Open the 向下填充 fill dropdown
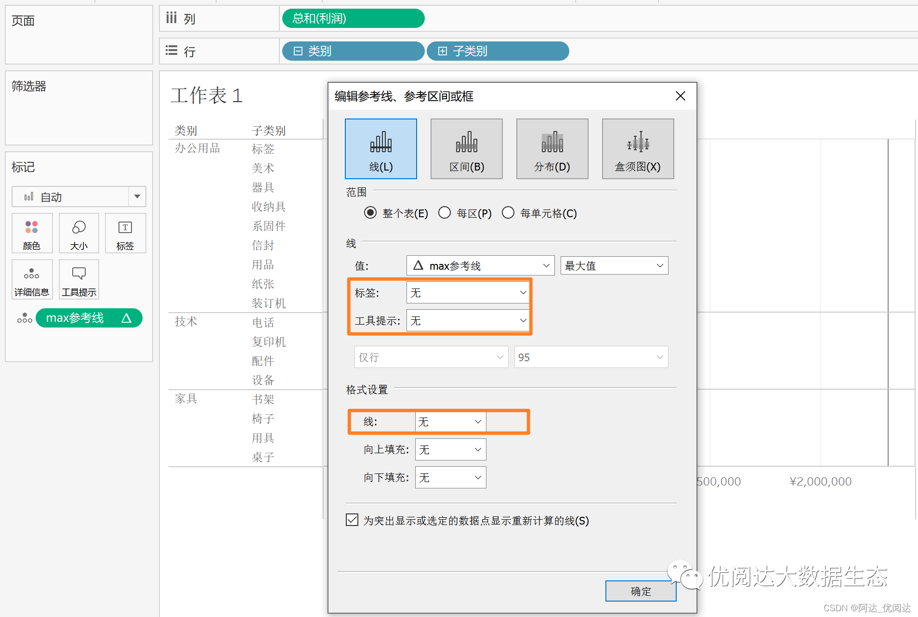This screenshot has width=918, height=617. tap(450, 477)
